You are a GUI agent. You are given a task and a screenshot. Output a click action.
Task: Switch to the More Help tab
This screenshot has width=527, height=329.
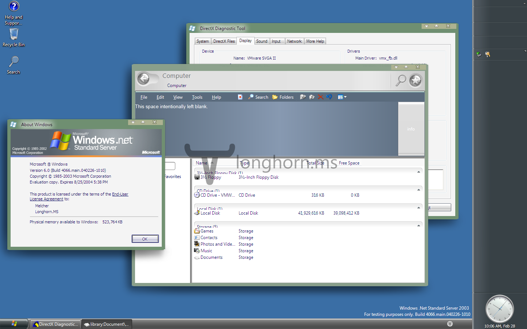[x=315, y=41]
